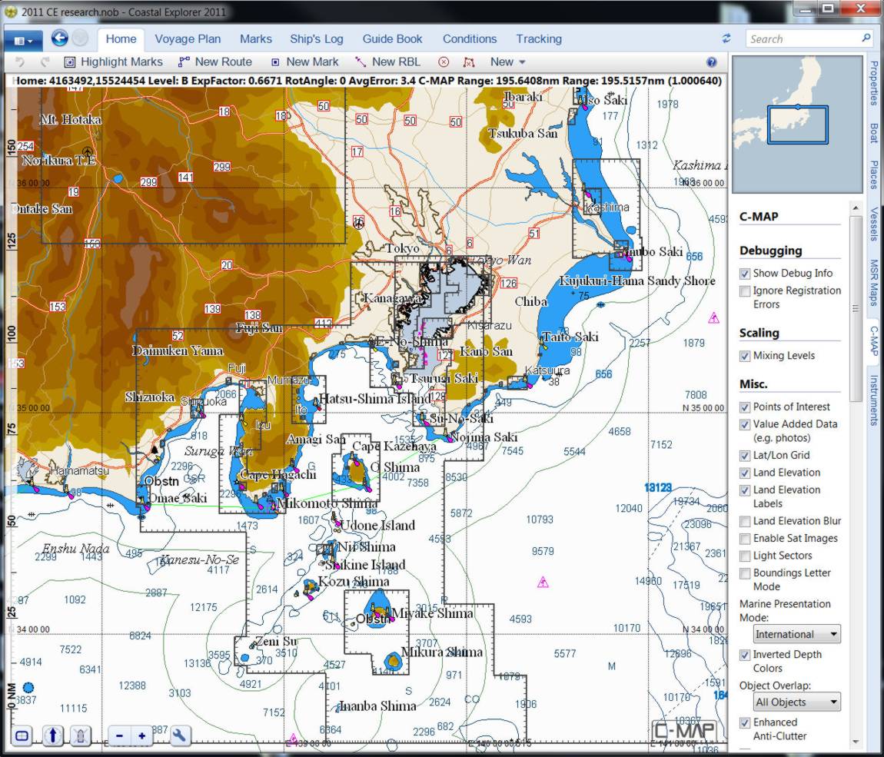Image resolution: width=884 pixels, height=757 pixels.
Task: Expand the New dropdown menu
Action: (507, 62)
